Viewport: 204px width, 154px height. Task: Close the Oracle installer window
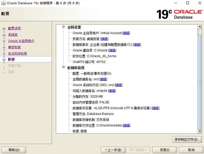pyautogui.click(x=200, y=3)
